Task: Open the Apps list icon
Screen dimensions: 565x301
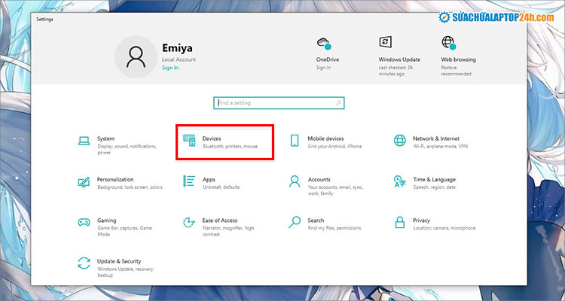Action: point(189,182)
